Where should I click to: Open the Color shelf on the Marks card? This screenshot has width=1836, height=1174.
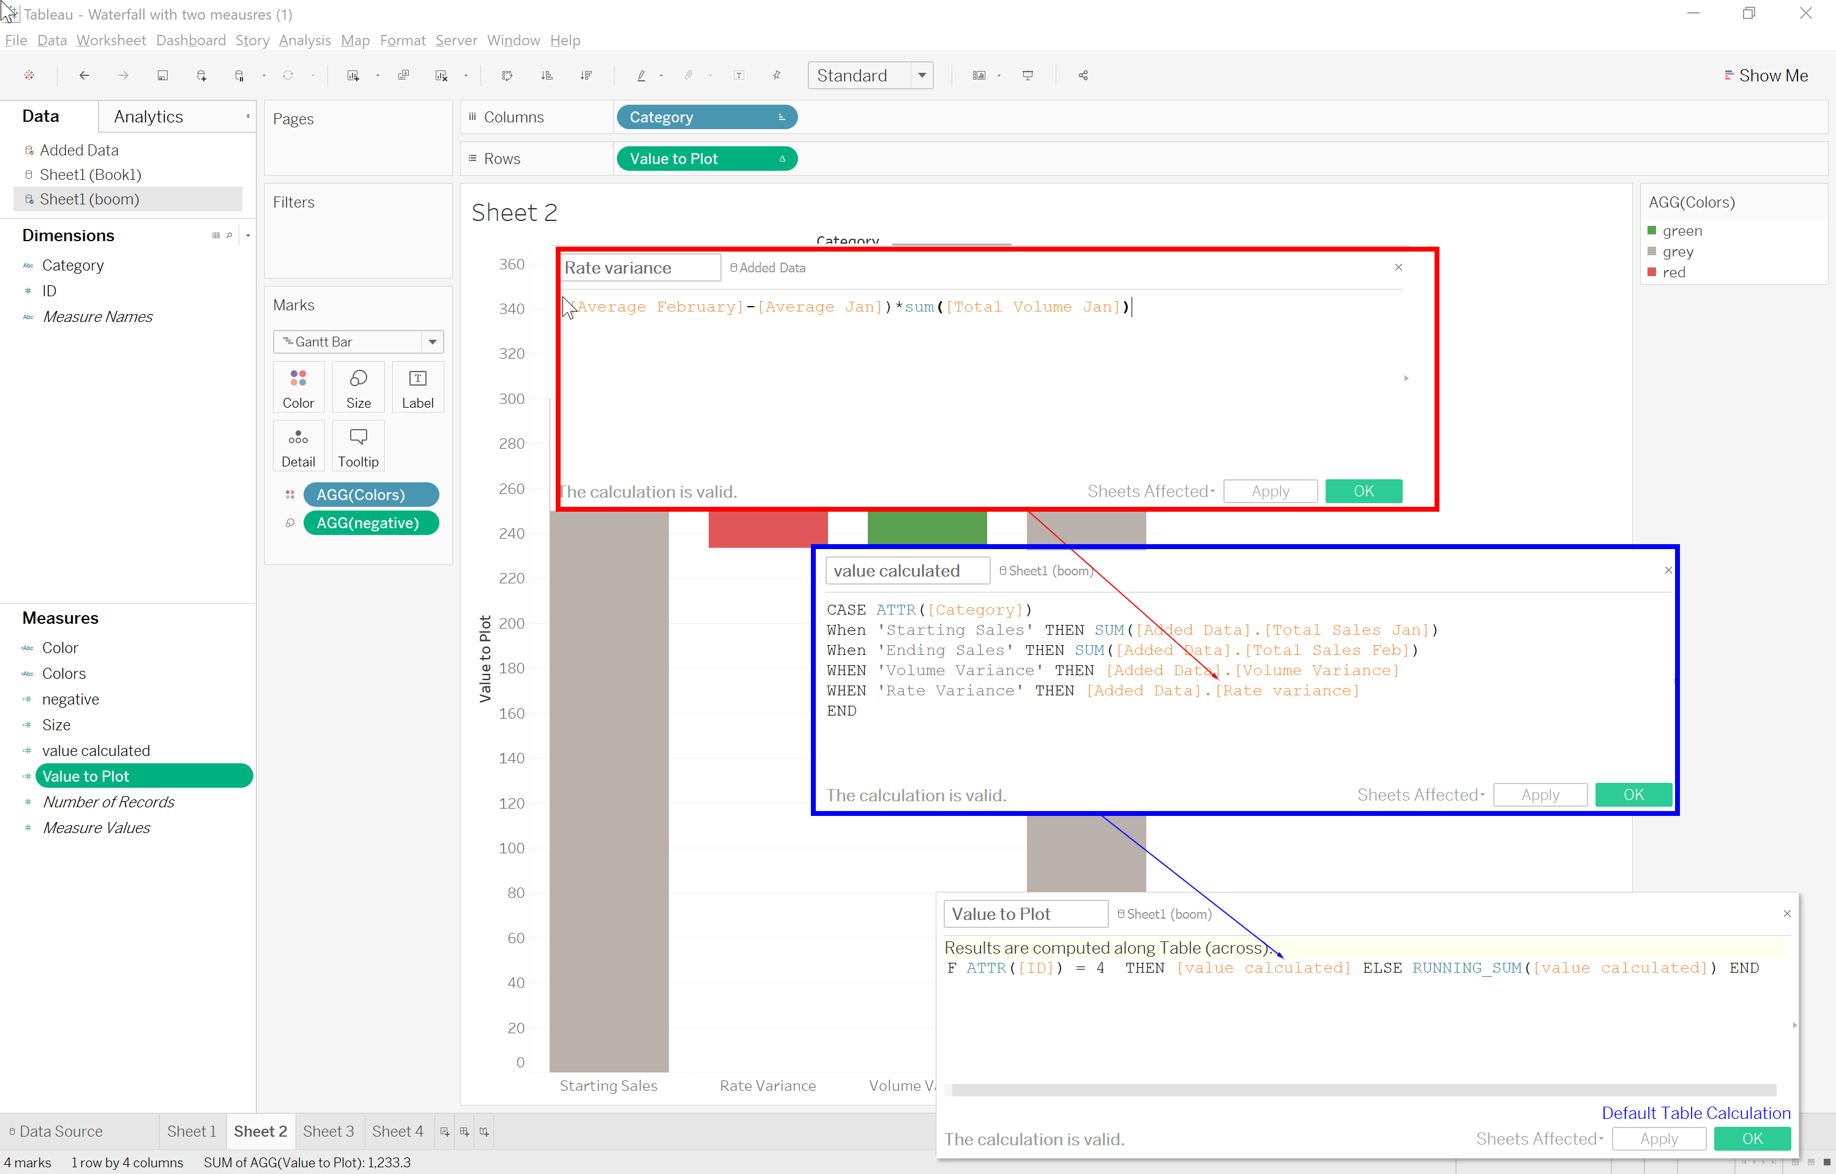point(298,386)
